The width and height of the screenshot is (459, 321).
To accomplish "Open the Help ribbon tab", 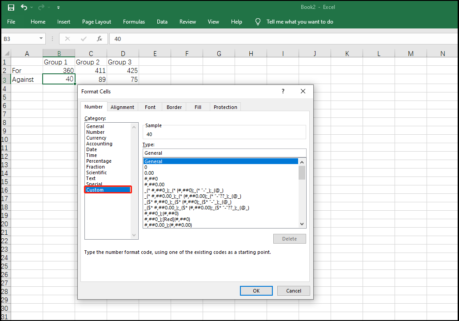I will [x=236, y=22].
